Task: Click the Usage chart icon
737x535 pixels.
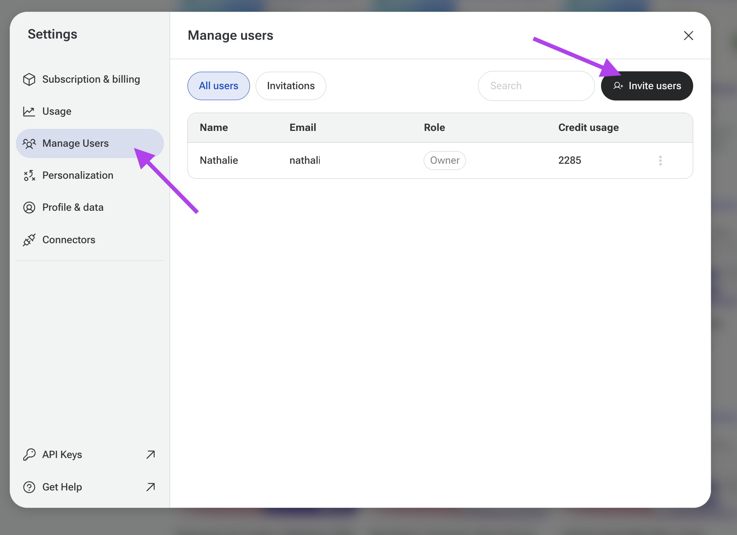Action: [x=29, y=111]
